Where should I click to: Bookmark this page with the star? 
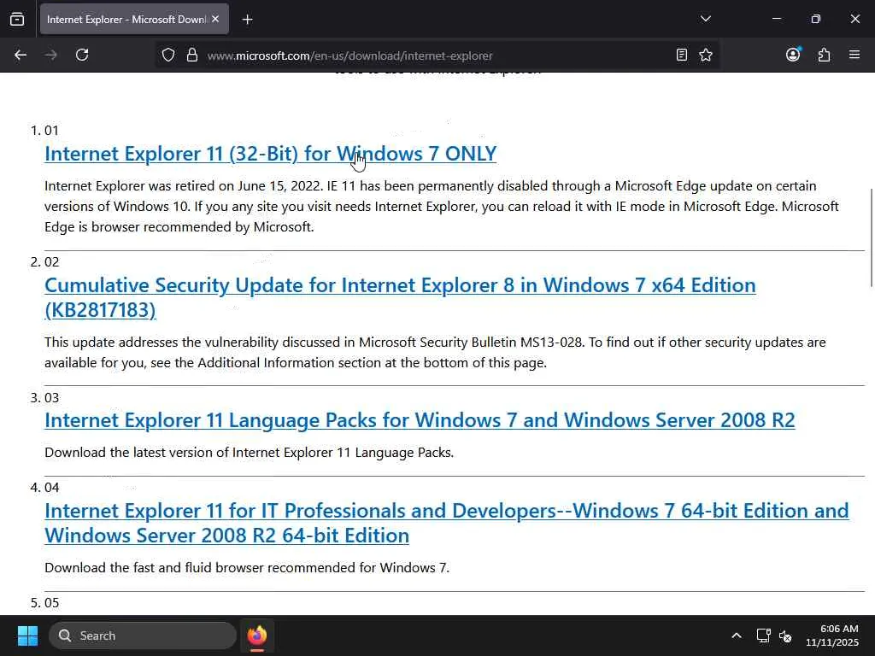click(706, 56)
